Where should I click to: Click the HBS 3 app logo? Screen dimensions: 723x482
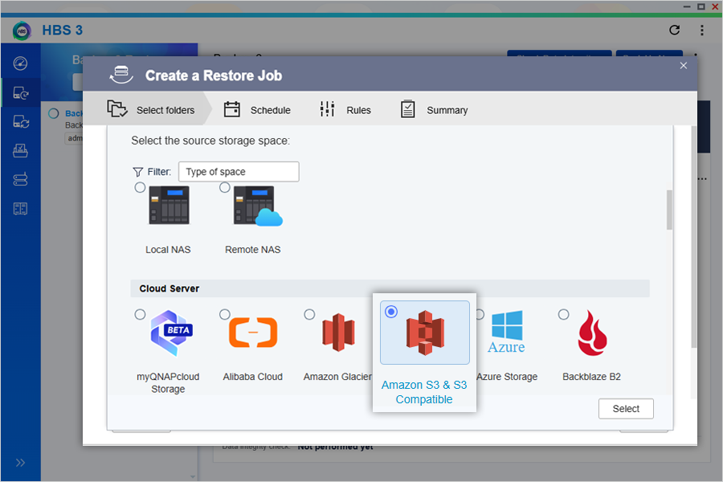(22, 31)
